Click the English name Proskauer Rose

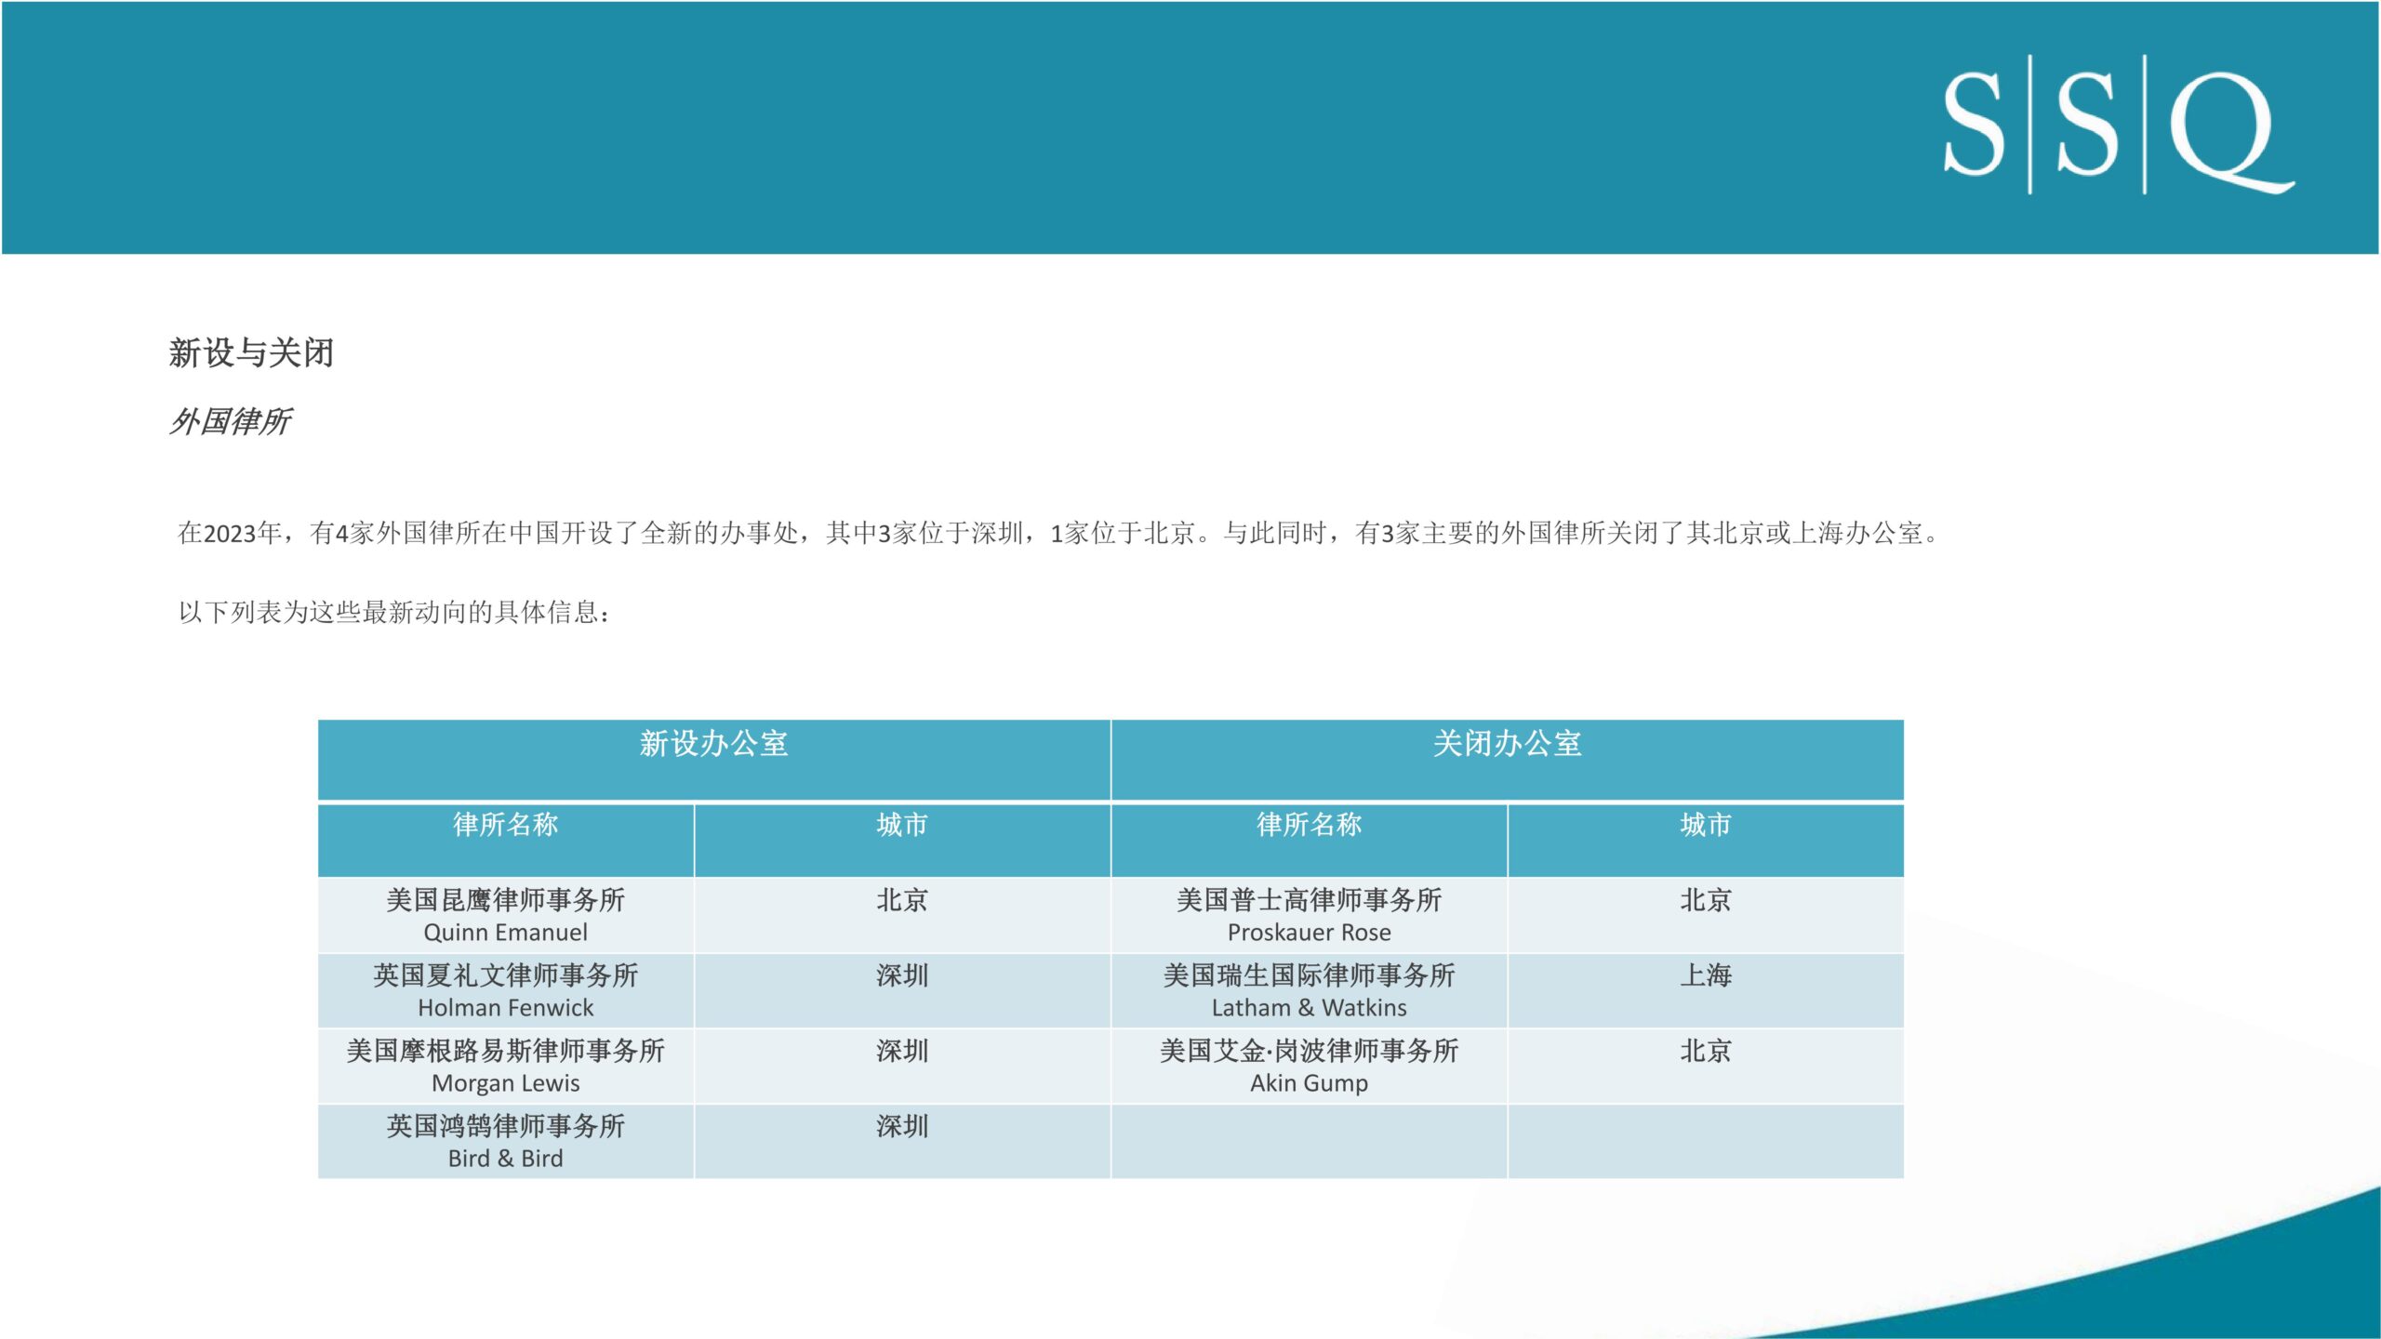[1309, 933]
